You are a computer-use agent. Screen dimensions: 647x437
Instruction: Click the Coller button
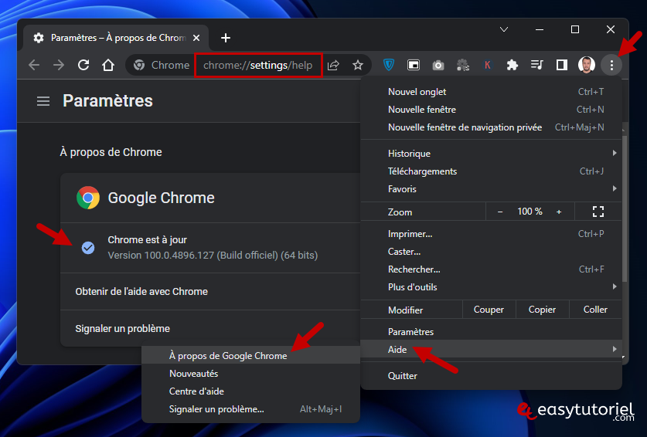595,310
